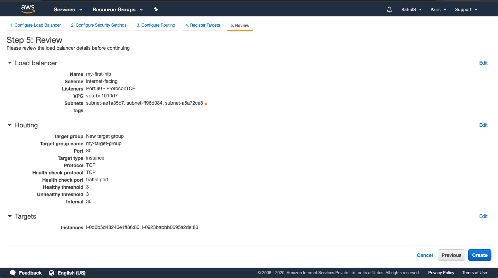Open the Privacy Policy link

(441, 272)
